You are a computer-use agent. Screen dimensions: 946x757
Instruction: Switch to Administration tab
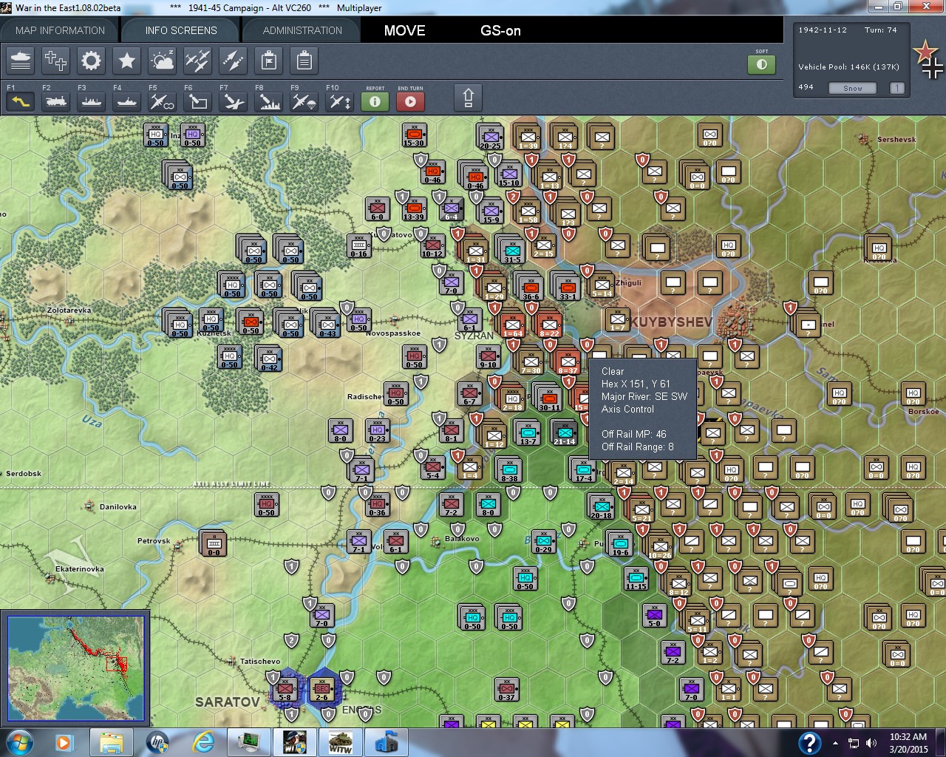pyautogui.click(x=302, y=30)
